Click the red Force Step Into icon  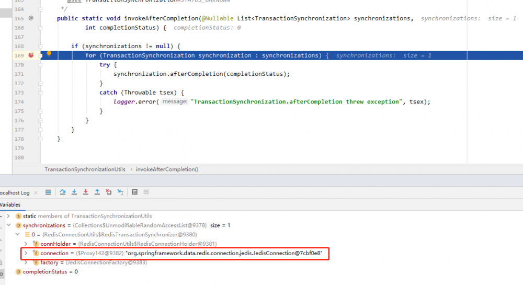click(x=86, y=192)
